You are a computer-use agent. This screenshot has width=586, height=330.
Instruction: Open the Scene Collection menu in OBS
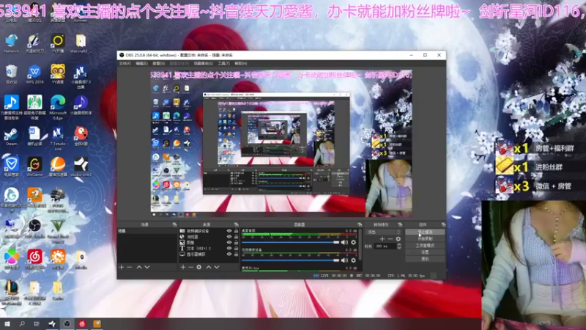tap(204, 64)
